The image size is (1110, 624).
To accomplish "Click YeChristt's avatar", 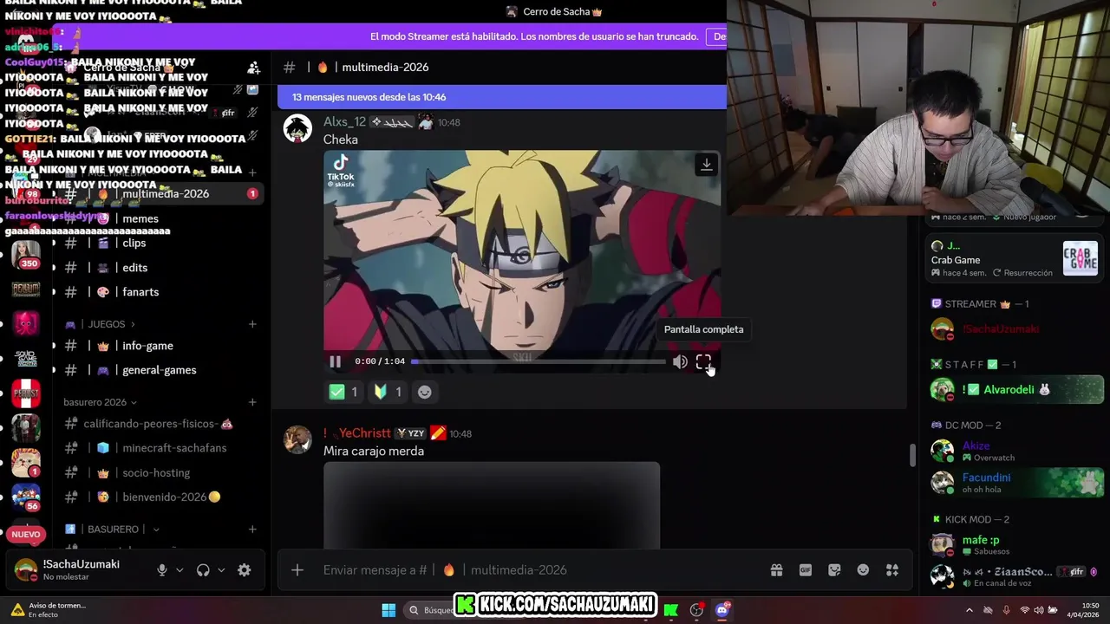I will click(x=298, y=439).
